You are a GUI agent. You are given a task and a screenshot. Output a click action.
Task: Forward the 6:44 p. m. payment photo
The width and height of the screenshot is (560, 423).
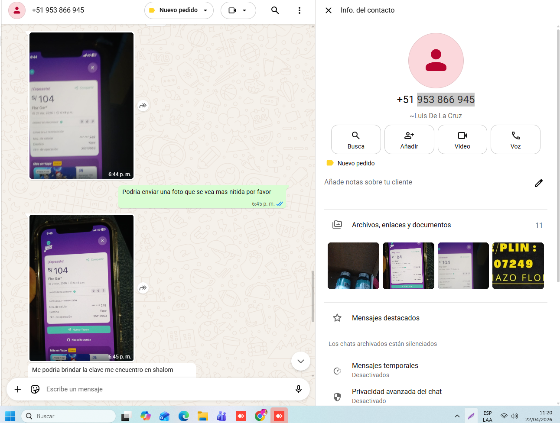(x=143, y=106)
